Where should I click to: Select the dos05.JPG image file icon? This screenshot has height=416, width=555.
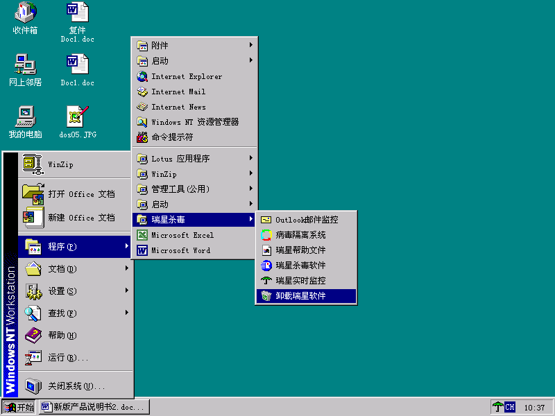pyautogui.click(x=78, y=122)
